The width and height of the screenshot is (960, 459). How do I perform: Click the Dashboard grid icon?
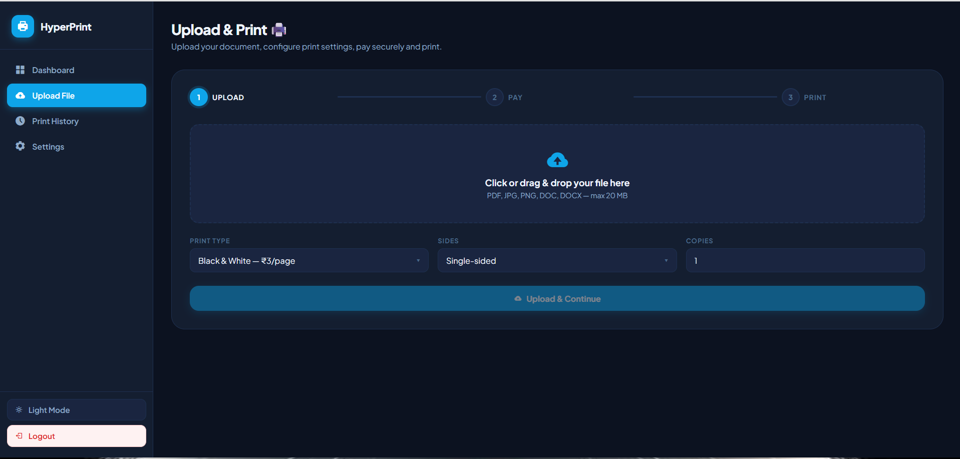pyautogui.click(x=20, y=70)
